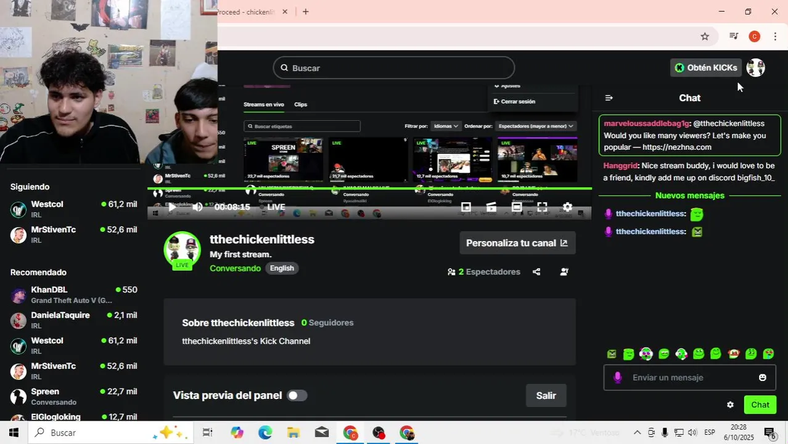Click the English language tag

[x=282, y=268]
